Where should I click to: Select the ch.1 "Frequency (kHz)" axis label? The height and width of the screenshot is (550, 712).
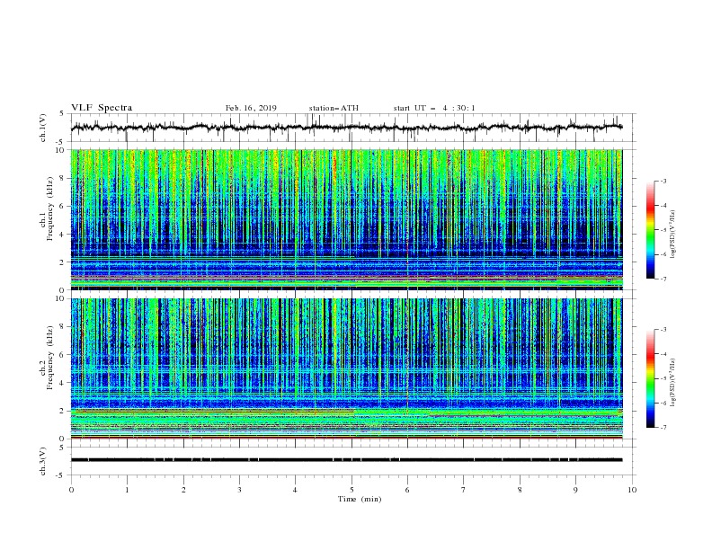[x=50, y=209]
